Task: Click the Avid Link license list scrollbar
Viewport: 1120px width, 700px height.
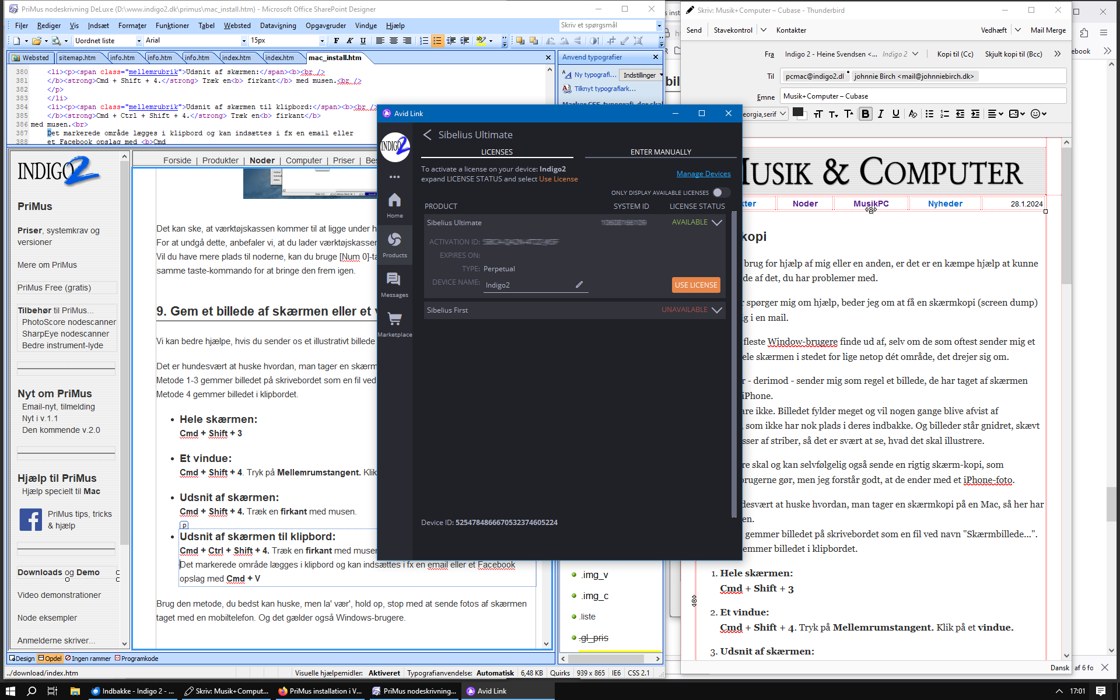Action: click(x=734, y=365)
